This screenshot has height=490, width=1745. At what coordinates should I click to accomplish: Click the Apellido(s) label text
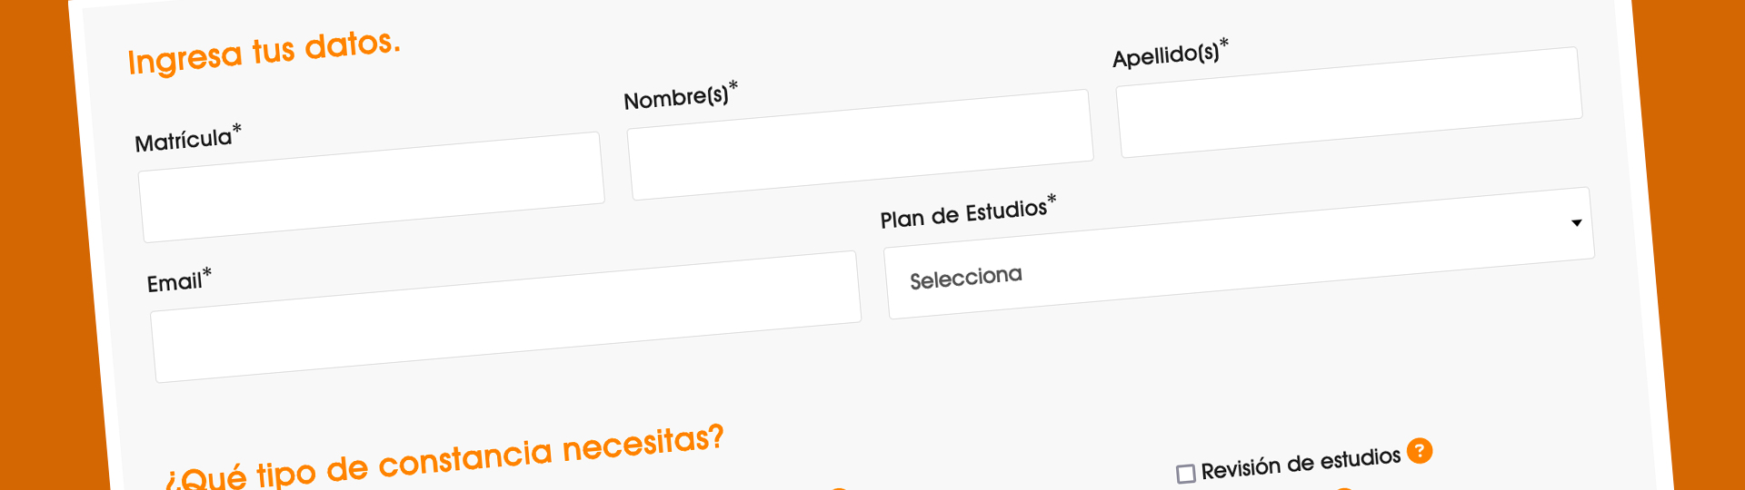tap(1166, 55)
